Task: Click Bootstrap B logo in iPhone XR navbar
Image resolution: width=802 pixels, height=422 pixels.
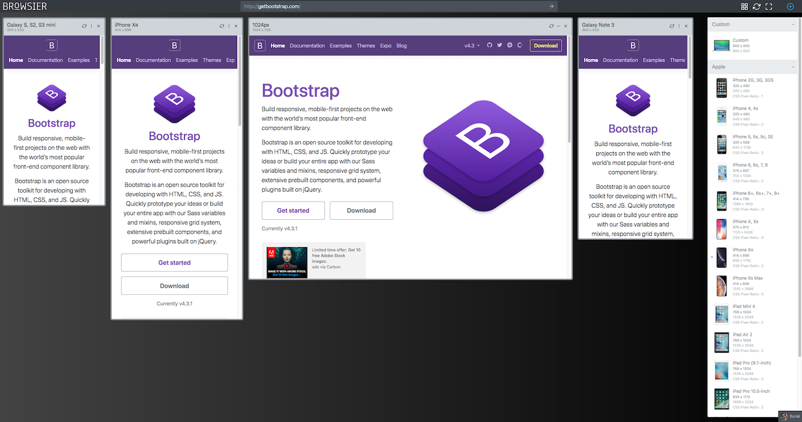Action: point(175,46)
